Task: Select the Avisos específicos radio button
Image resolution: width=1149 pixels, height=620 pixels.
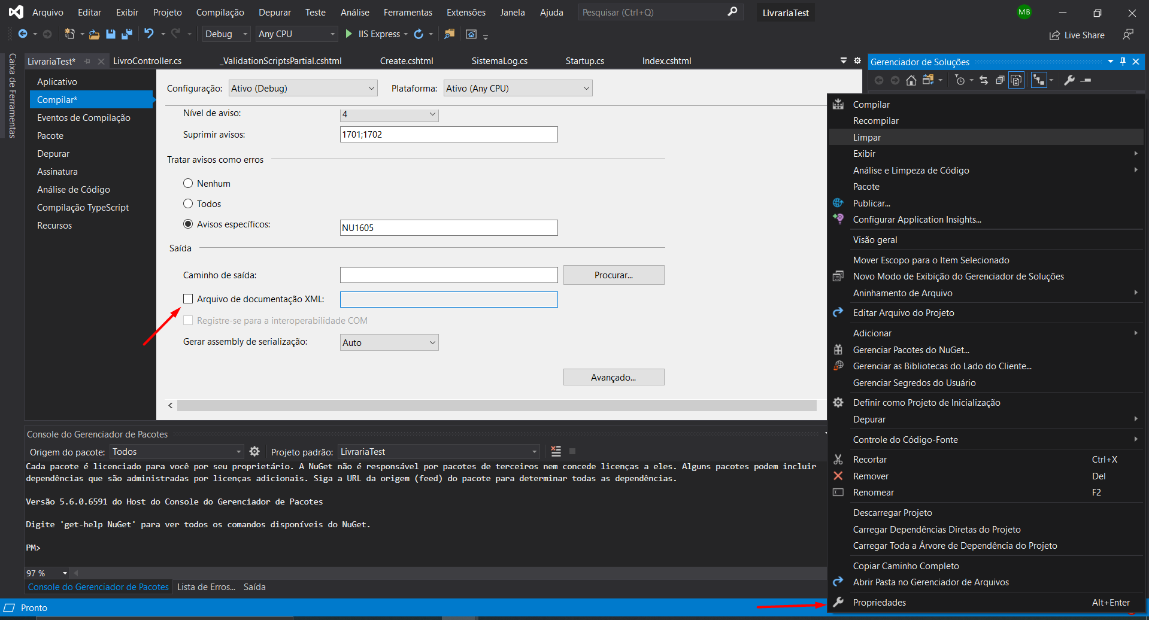Action: coord(188,224)
